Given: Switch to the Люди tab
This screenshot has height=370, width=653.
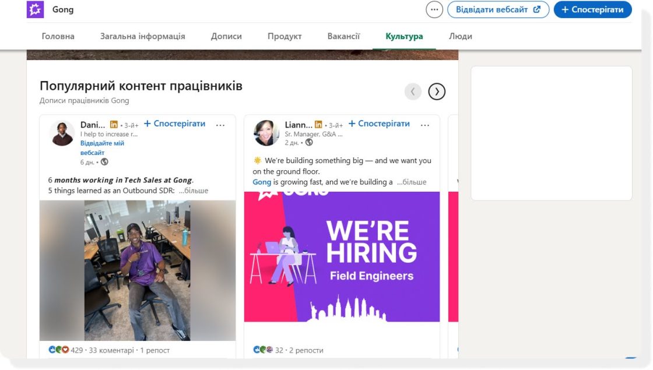Looking at the screenshot, I should point(460,36).
